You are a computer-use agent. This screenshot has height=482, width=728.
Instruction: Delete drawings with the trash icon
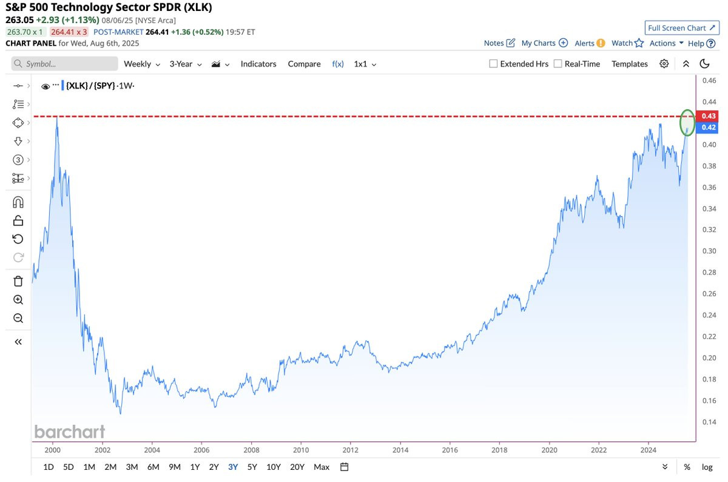click(18, 280)
